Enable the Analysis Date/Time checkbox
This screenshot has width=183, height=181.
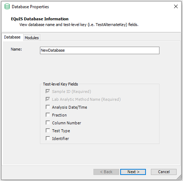point(48,107)
